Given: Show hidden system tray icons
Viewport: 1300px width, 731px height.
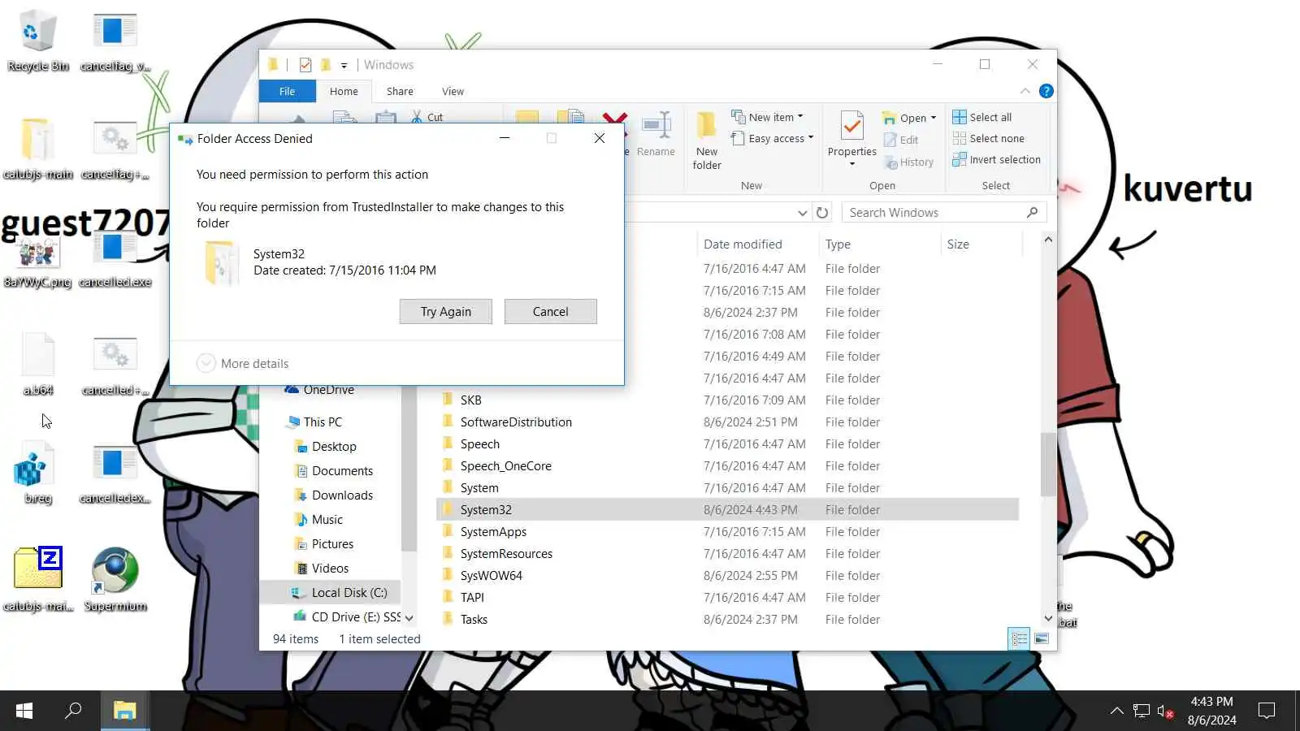Looking at the screenshot, I should coord(1117,712).
